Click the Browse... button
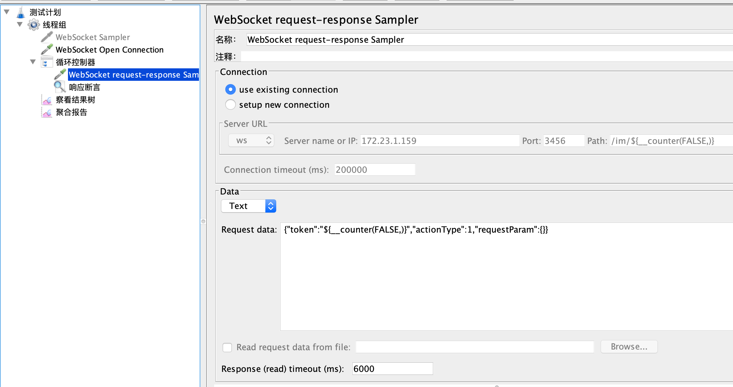This screenshot has height=387, width=733. pyautogui.click(x=629, y=347)
